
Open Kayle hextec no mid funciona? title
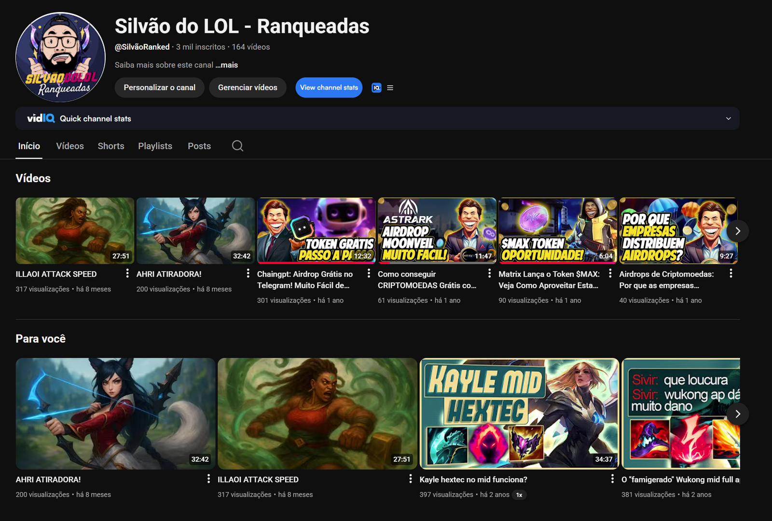[x=473, y=480]
